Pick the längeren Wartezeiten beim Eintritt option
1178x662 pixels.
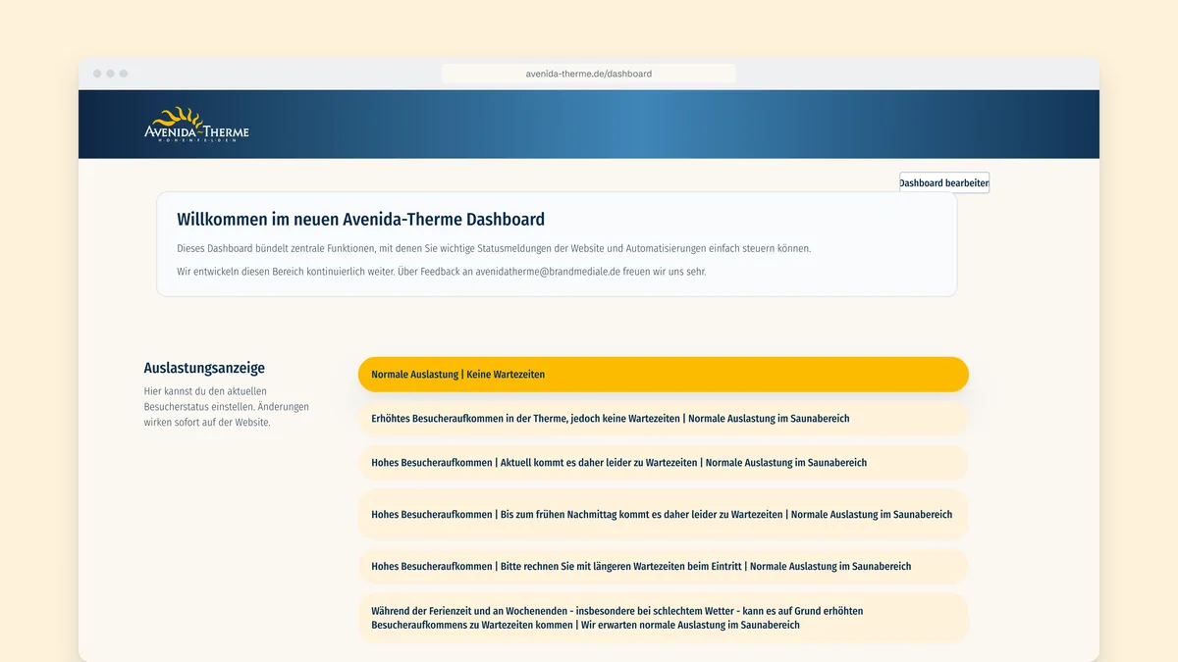coord(663,566)
